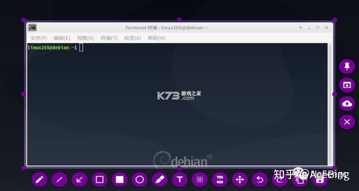
Task: Select the Circle drawing tool
Action: click(140, 180)
